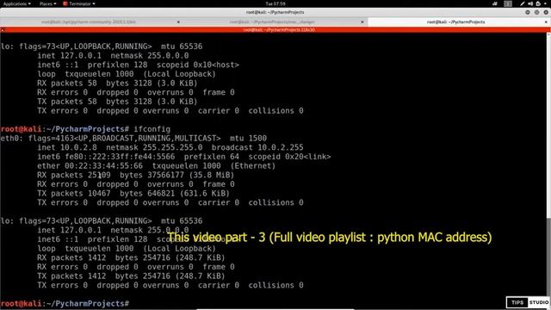Click the 'broadcast 10.0.2.255' text
This screenshot has height=310, width=551.
[x=257, y=147]
